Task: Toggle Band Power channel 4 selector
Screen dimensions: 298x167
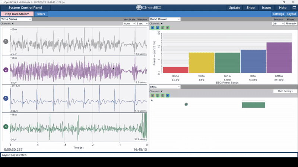Action: (167, 27)
